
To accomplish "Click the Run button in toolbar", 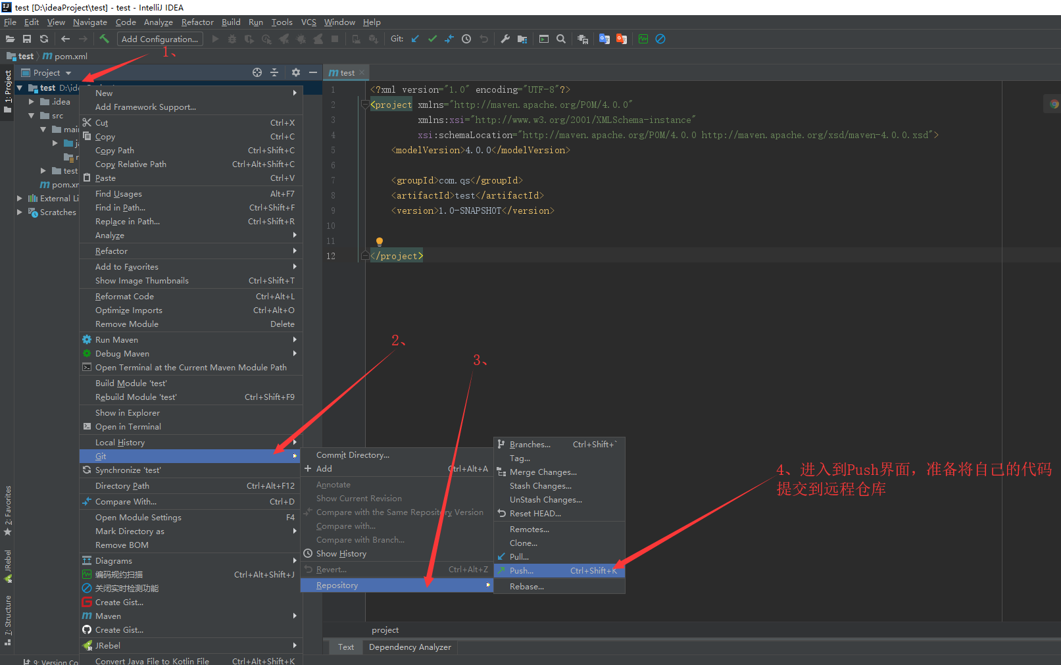I will (x=215, y=39).
